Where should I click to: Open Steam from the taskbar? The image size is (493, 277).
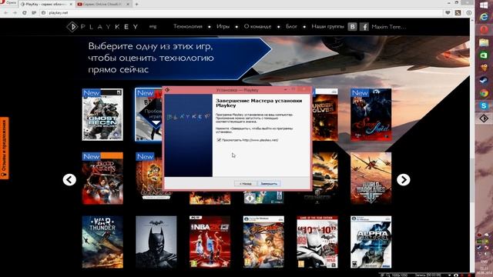[x=484, y=80]
